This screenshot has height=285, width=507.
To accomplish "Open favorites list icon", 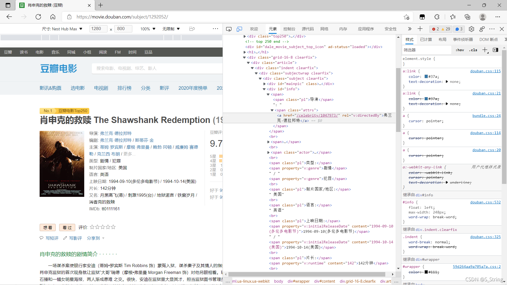I will (453, 17).
